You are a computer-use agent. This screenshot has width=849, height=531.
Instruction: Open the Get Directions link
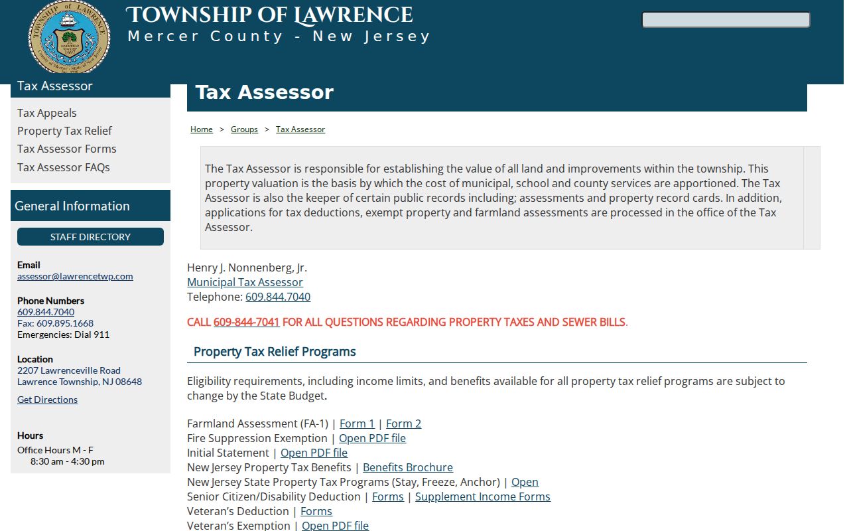click(x=47, y=400)
